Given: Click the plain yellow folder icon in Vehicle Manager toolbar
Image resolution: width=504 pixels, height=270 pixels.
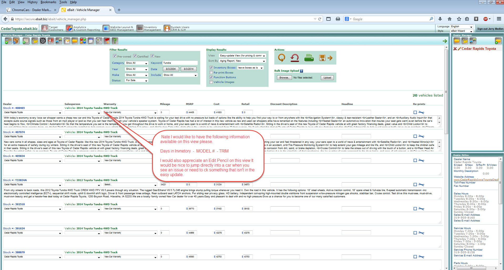Looking at the screenshot, I should tap(75, 41).
